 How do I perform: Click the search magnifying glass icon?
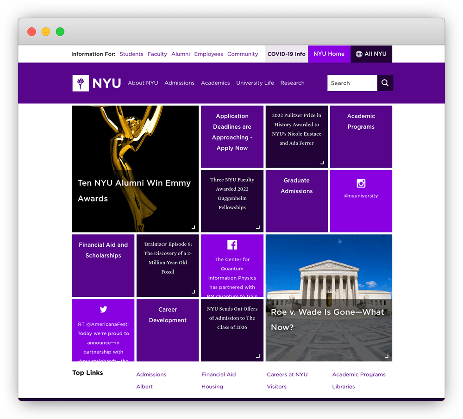point(385,83)
